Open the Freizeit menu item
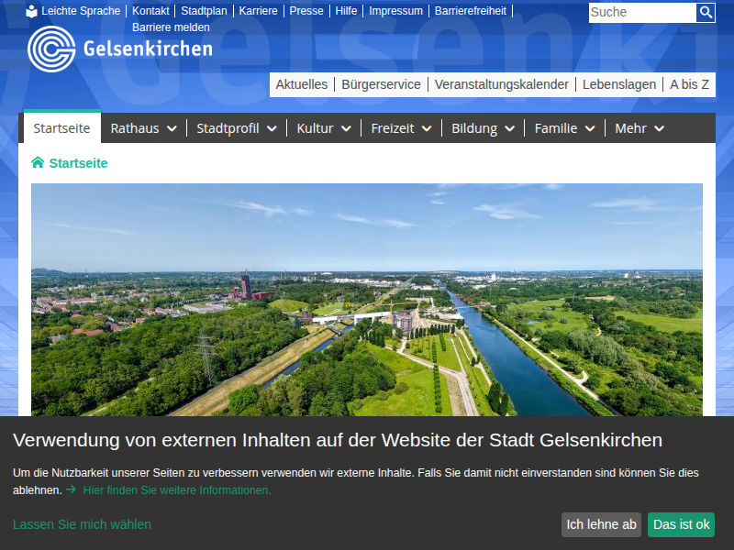This screenshot has width=734, height=550. pos(393,128)
